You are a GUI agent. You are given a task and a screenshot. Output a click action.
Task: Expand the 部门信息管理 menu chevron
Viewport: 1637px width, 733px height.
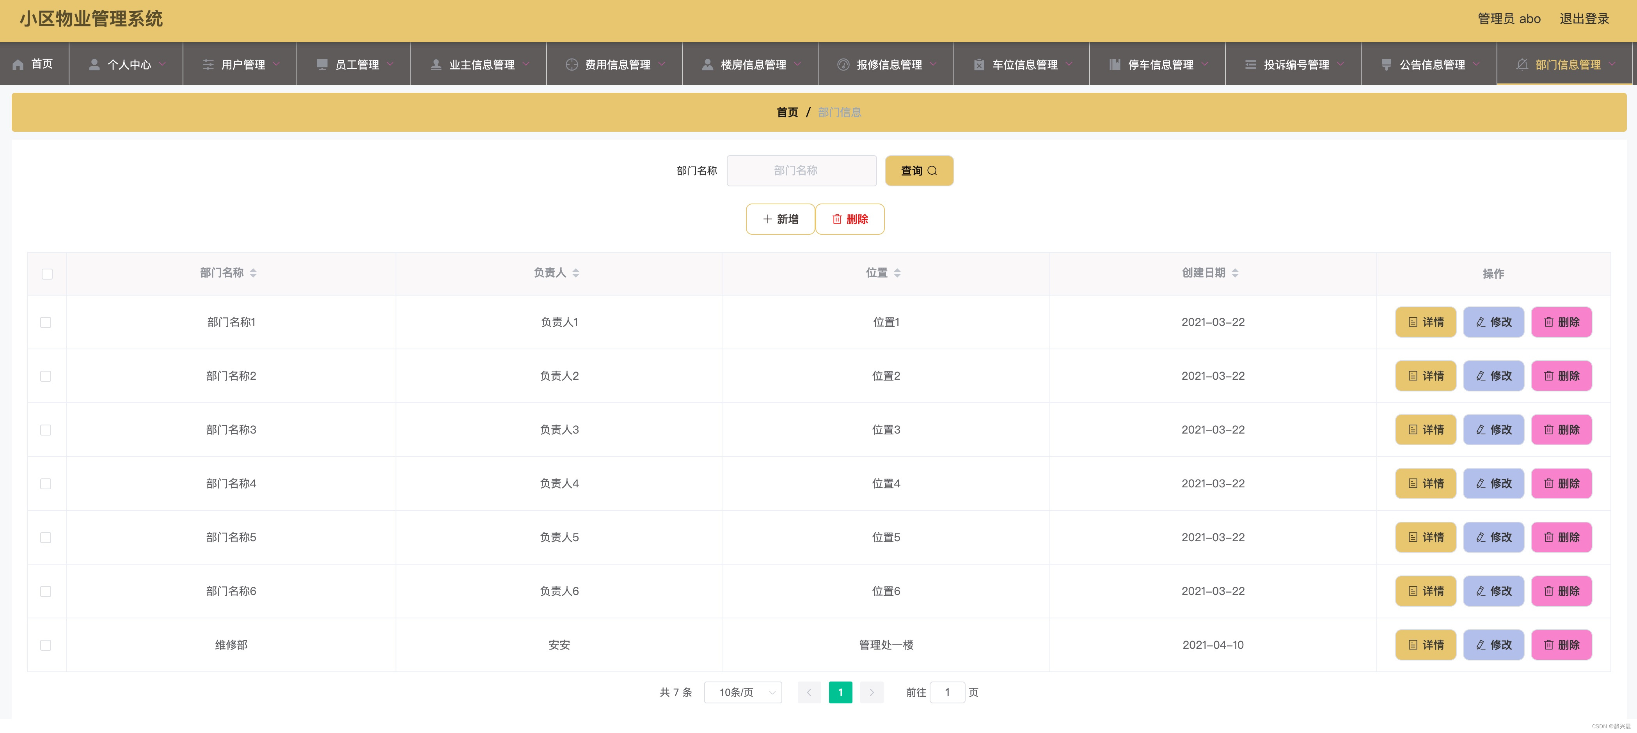(x=1612, y=64)
